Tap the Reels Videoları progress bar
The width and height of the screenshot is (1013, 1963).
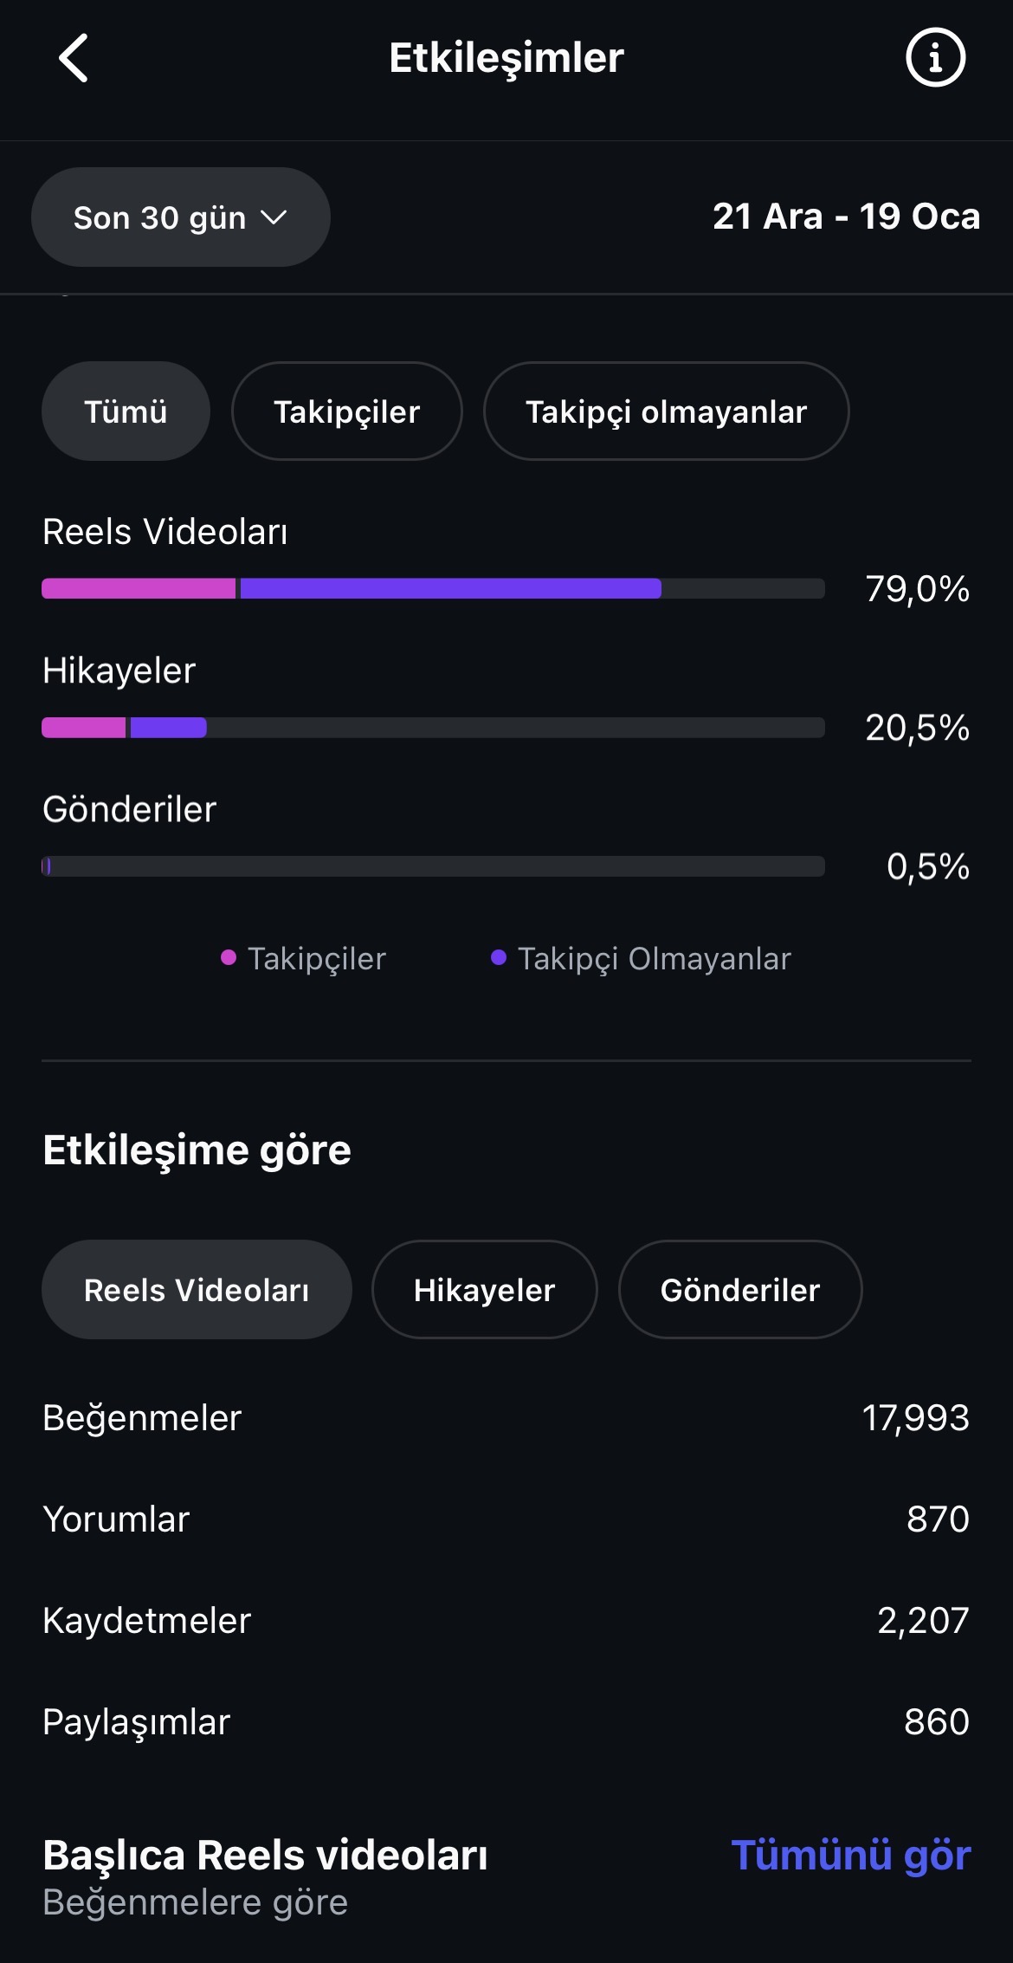tap(433, 589)
